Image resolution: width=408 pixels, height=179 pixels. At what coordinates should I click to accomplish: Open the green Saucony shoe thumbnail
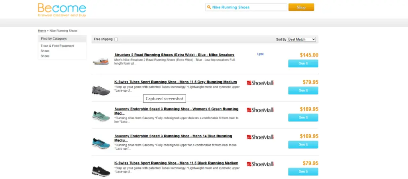pos(101,116)
